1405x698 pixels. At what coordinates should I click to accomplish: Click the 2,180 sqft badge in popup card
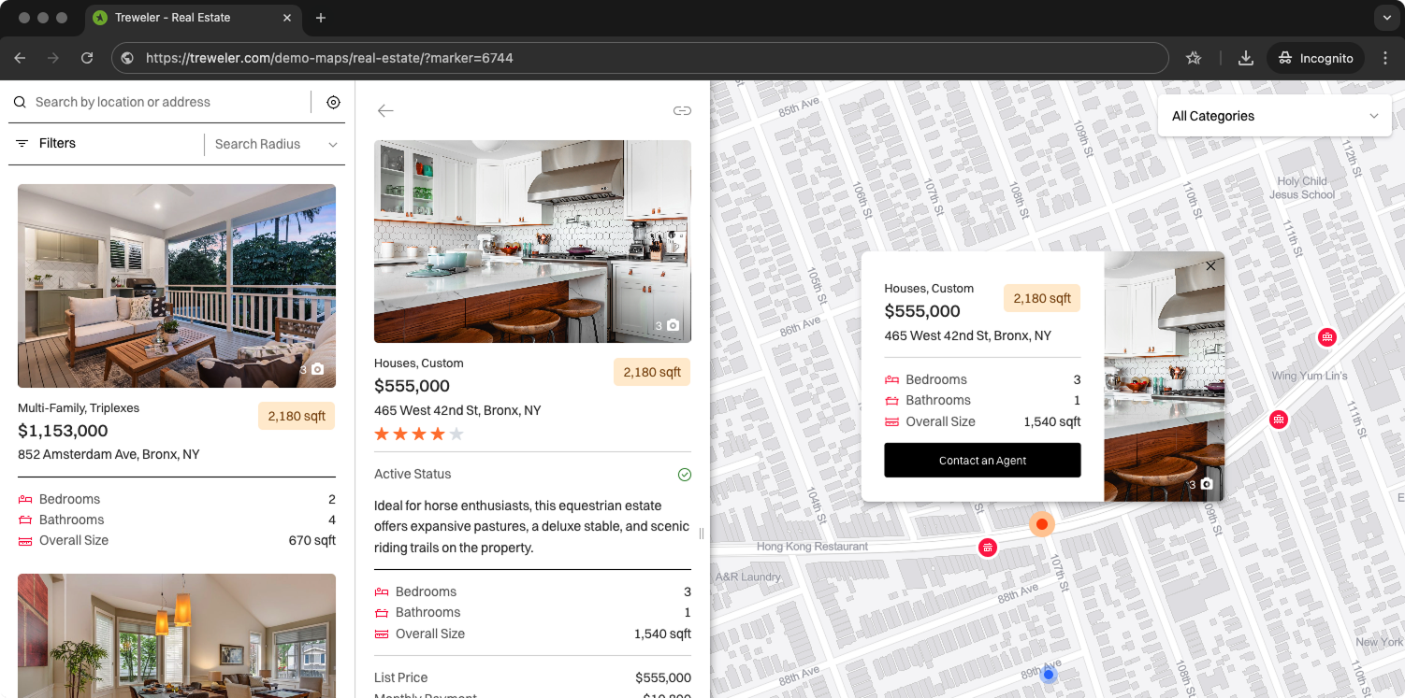click(1042, 298)
